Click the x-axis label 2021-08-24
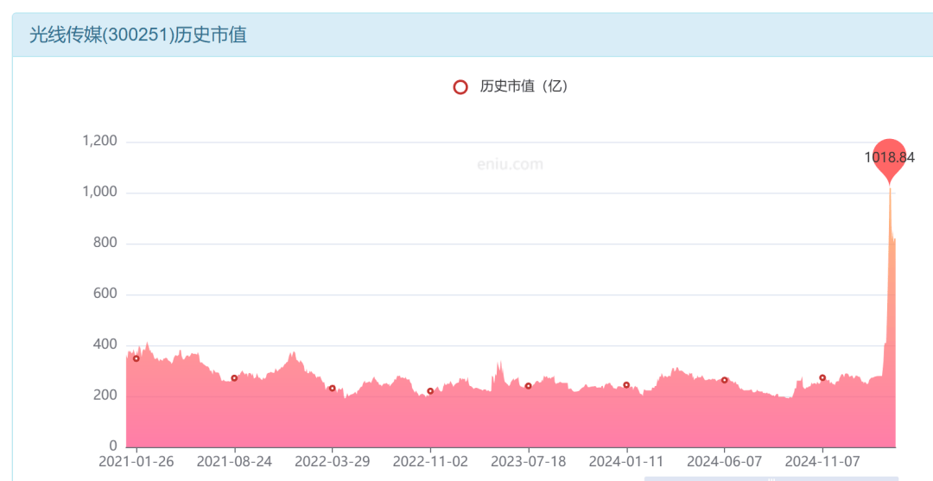The height and width of the screenshot is (481, 933). tap(234, 461)
